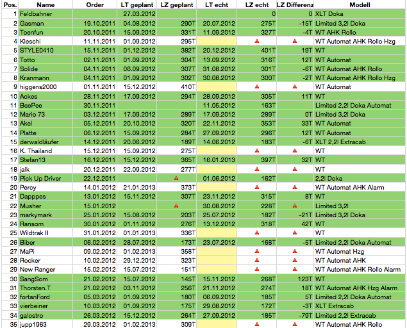The image size is (407, 328).
Task: Click red triangle in jalk LZ echt cell
Action: [x=257, y=169]
